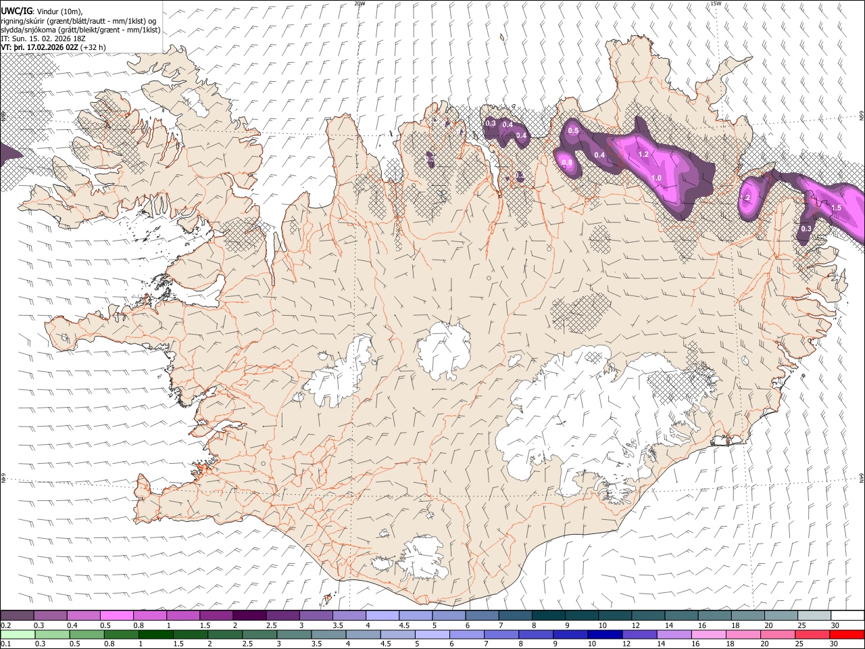Click the 64N label on the right edge
The height and width of the screenshot is (649, 865).
click(862, 477)
